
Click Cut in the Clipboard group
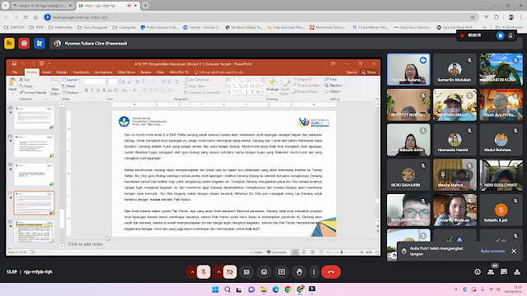25,80
